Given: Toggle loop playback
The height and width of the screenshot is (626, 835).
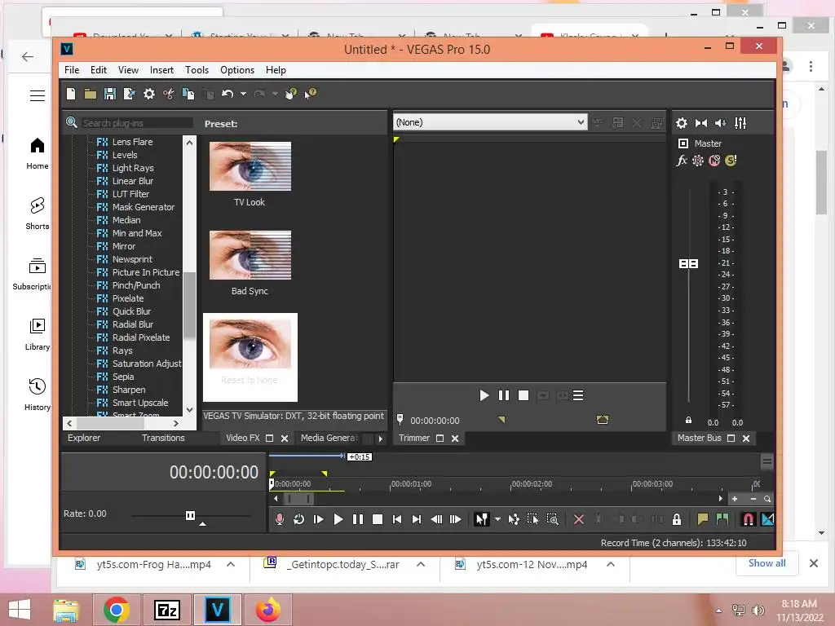Looking at the screenshot, I should pyautogui.click(x=298, y=519).
